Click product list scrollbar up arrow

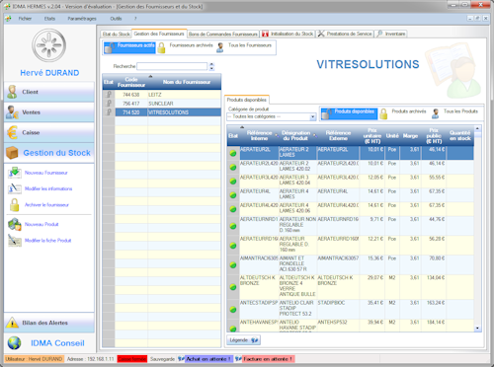477,128
